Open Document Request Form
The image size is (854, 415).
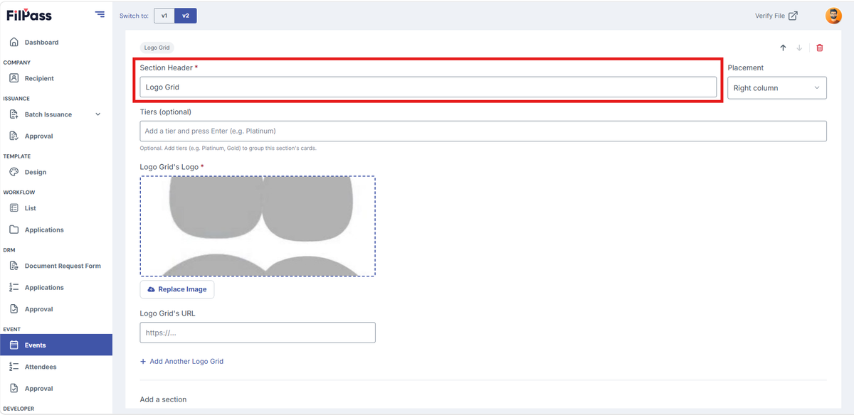[56, 266]
